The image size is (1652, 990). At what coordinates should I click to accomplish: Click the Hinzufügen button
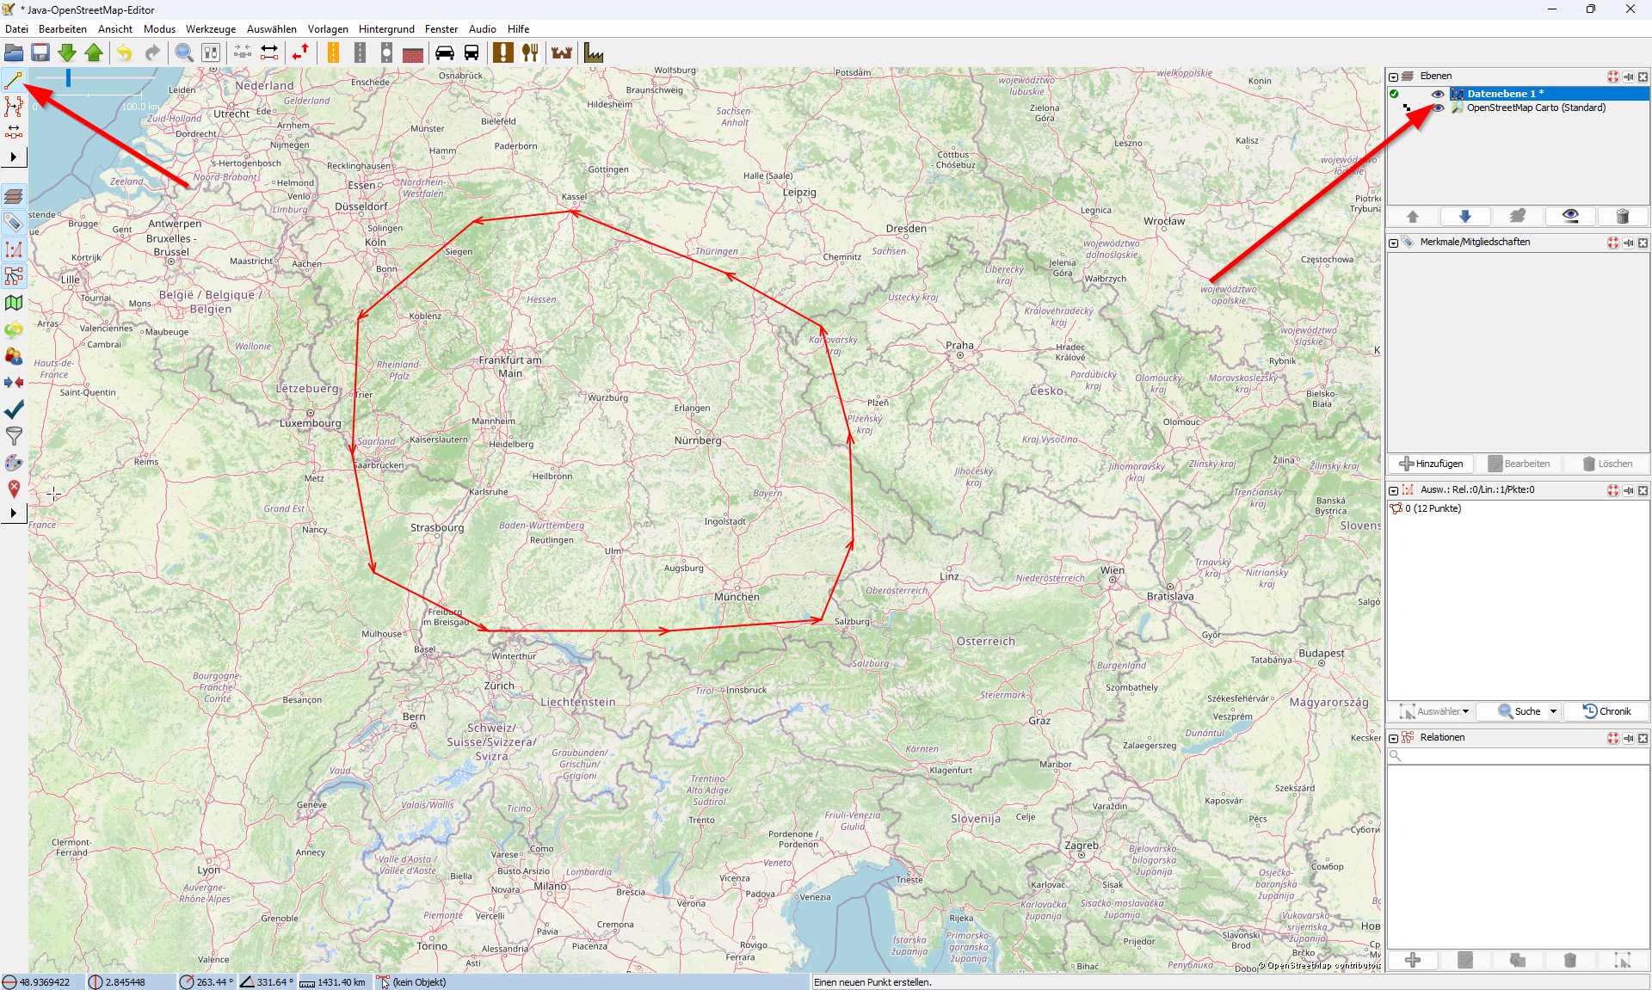[1431, 464]
